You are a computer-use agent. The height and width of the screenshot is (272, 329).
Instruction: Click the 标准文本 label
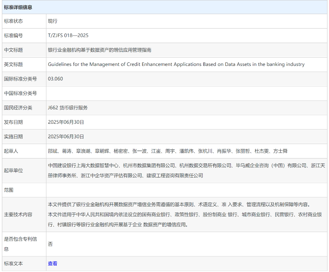[13, 263]
